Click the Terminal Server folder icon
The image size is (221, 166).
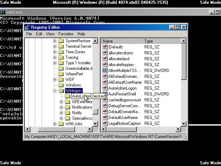pyautogui.click(x=61, y=46)
